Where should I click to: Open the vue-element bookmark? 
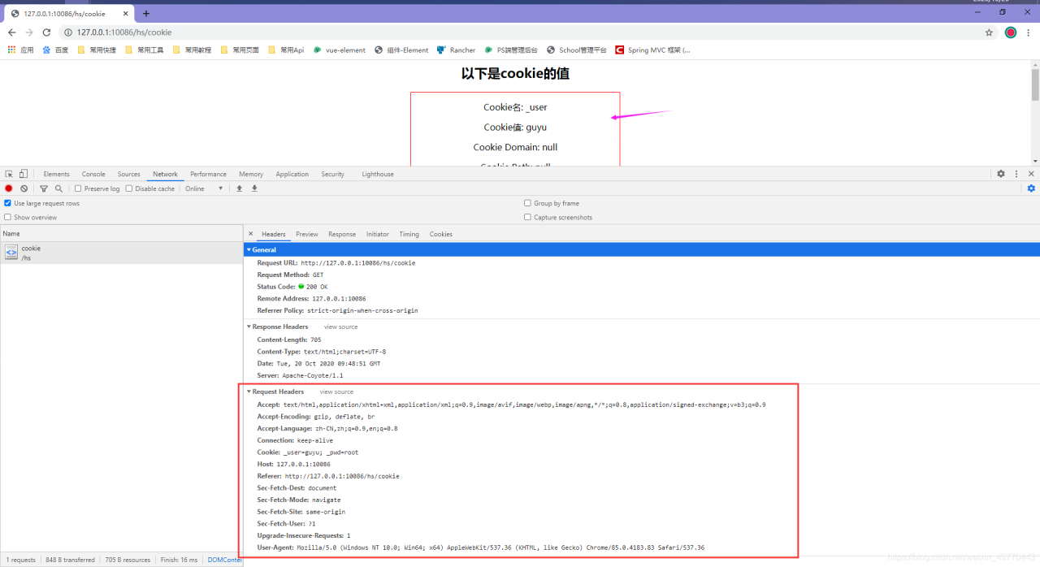pos(340,50)
